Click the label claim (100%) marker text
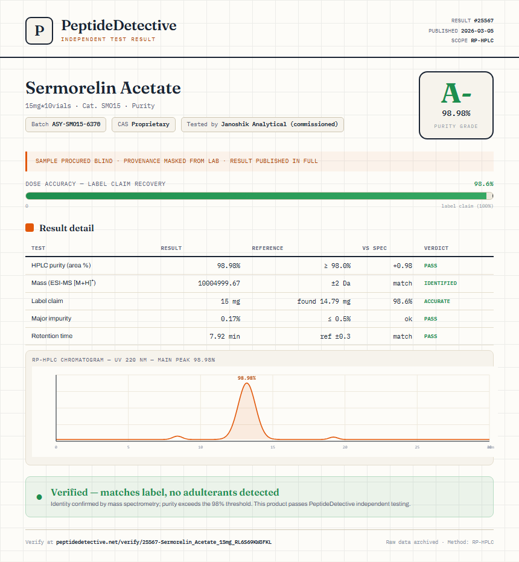Image resolution: width=519 pixels, height=562 pixels. point(467,206)
